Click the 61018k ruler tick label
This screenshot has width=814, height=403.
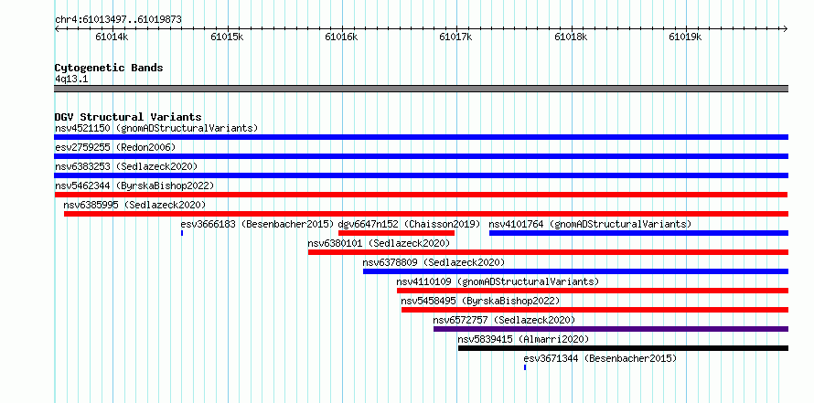point(571,37)
